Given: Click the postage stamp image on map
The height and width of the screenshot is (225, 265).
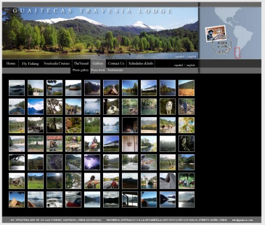Looking at the screenshot, I should pos(216,33).
